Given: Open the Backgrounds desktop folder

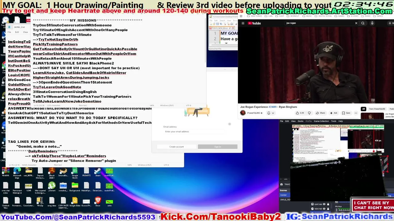Looking at the screenshot, I should tap(75, 187).
